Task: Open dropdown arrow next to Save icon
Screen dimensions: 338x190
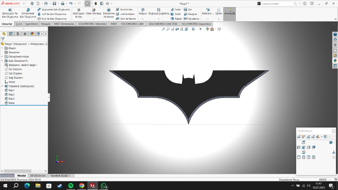Action: click(58, 3)
